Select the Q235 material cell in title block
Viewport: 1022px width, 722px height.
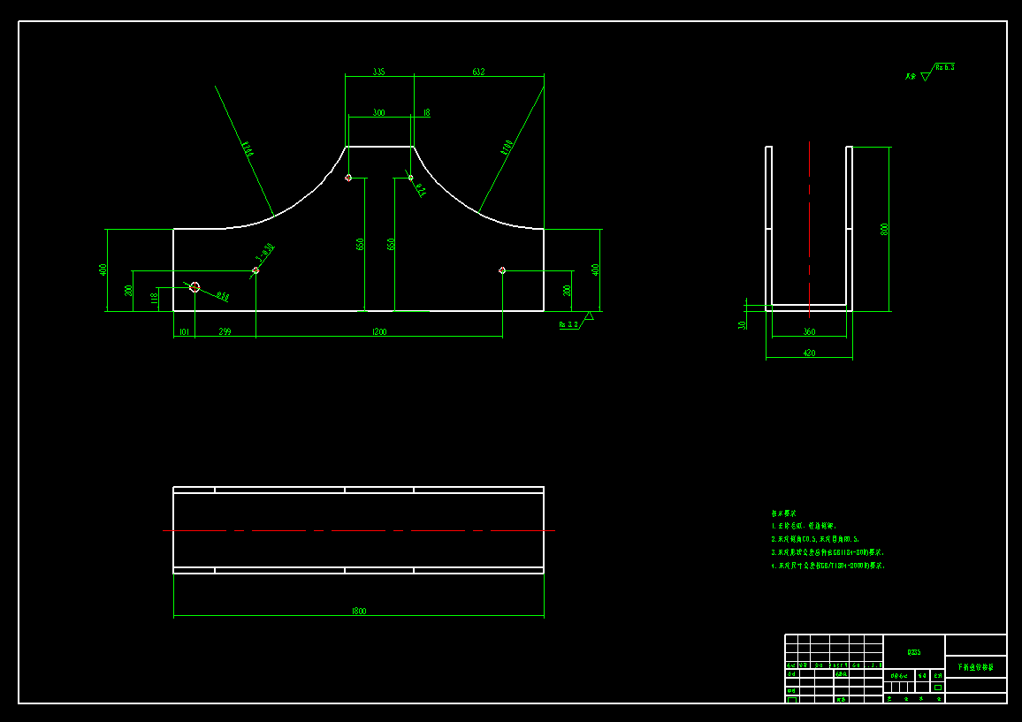913,652
